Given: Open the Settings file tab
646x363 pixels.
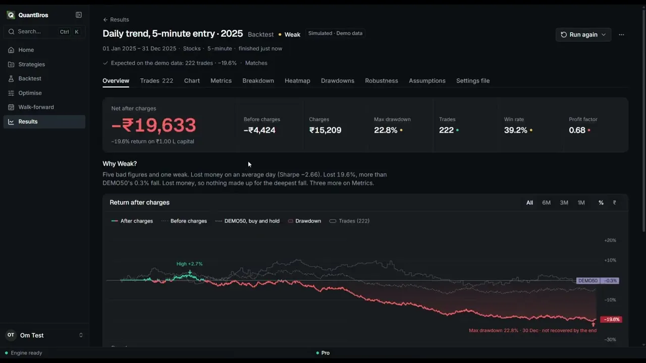Looking at the screenshot, I should click(x=473, y=81).
